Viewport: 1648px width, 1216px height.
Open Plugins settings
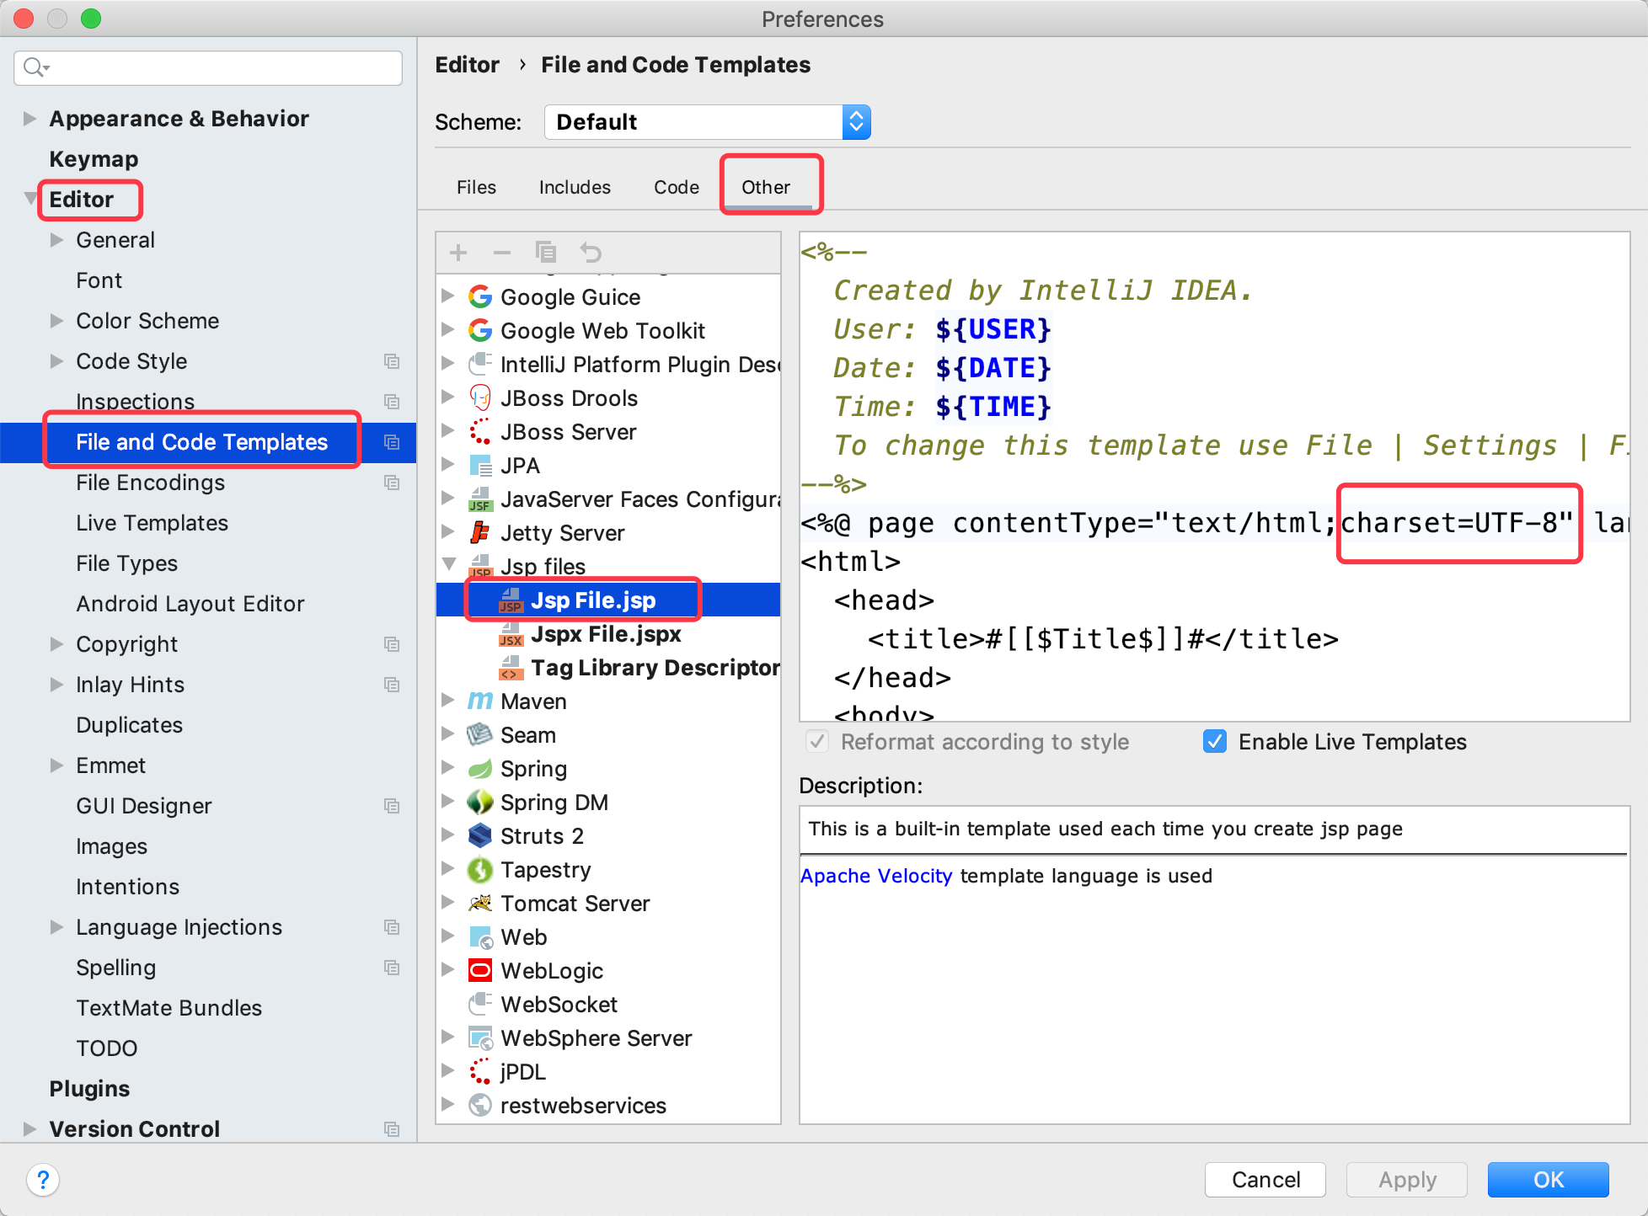tap(89, 1089)
